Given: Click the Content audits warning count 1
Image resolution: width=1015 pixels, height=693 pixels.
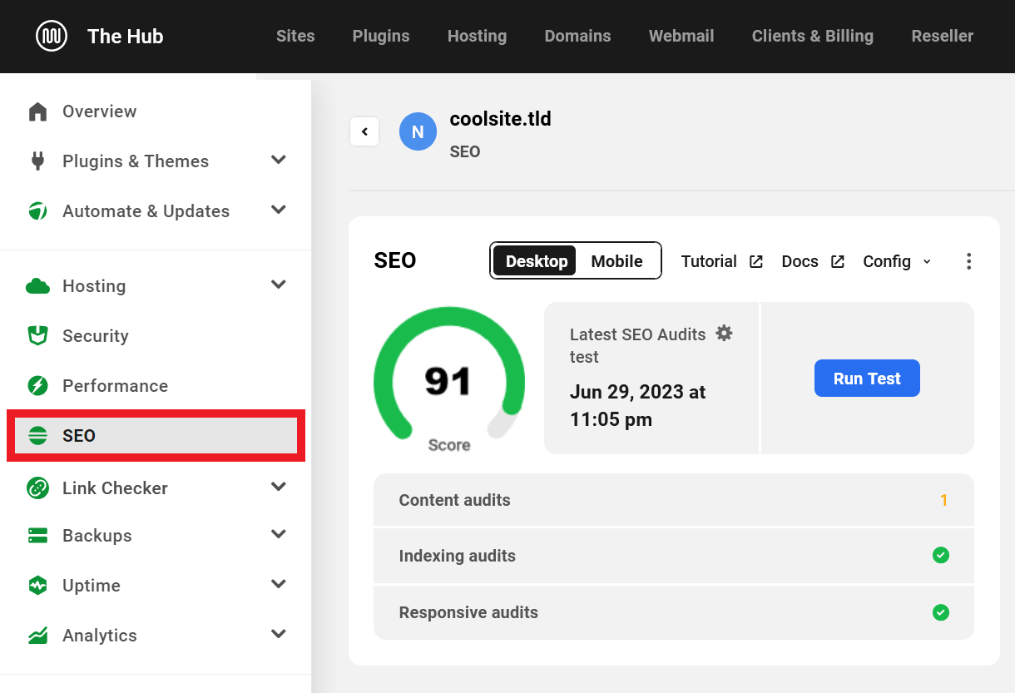Looking at the screenshot, I should (943, 500).
